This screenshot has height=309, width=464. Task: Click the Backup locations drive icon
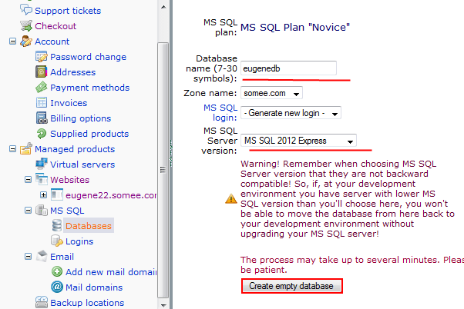(x=41, y=302)
